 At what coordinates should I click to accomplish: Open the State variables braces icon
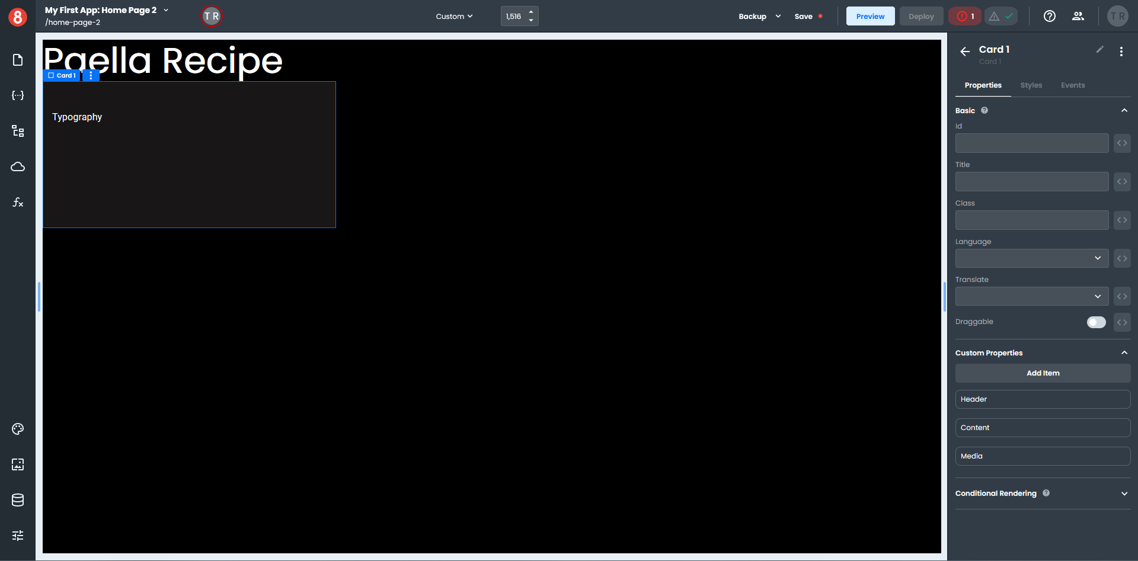pos(18,95)
